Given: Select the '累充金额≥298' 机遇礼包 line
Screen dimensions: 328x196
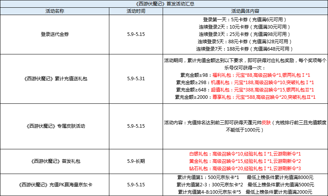Looking at the screenshot, I should [x=245, y=83].
